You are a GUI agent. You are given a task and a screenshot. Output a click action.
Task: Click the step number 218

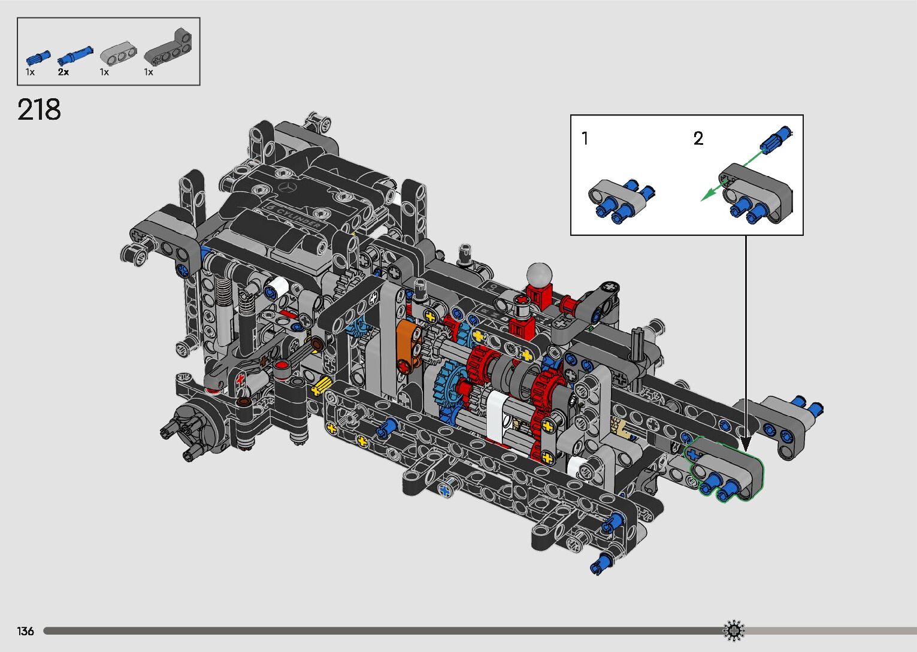pos(40,110)
